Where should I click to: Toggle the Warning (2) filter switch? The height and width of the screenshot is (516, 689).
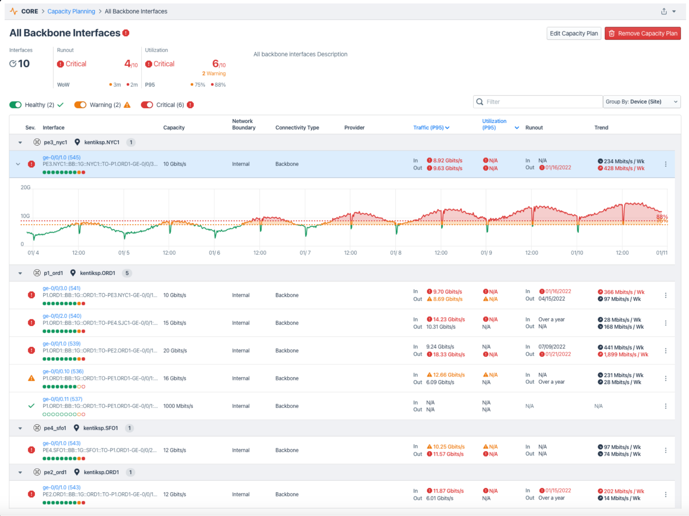pyautogui.click(x=80, y=105)
